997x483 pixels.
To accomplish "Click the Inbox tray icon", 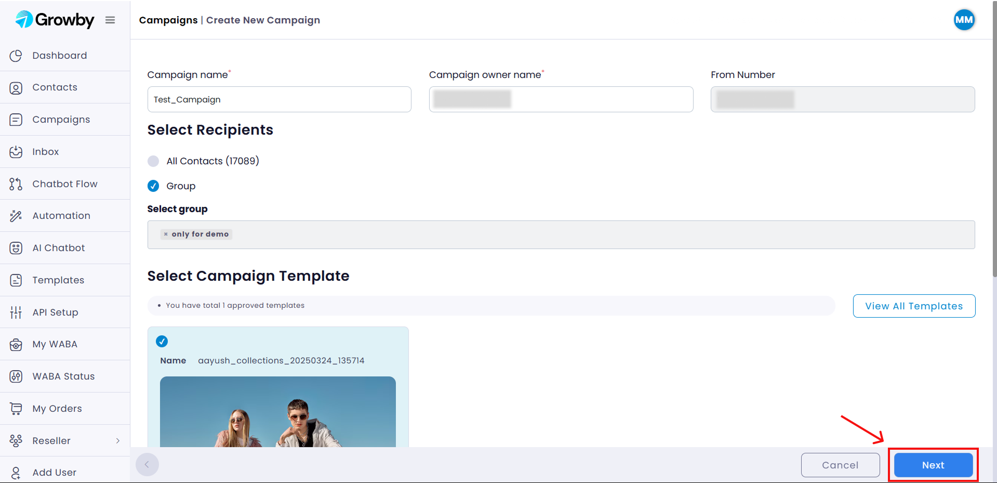I will (x=16, y=152).
